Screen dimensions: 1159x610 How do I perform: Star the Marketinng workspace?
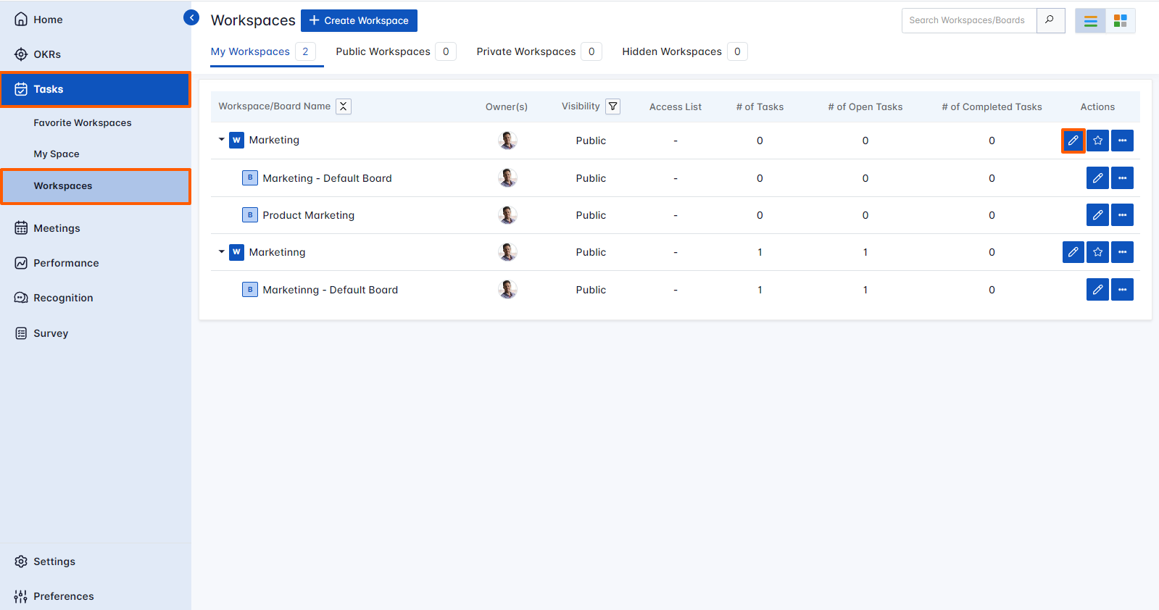(x=1097, y=252)
